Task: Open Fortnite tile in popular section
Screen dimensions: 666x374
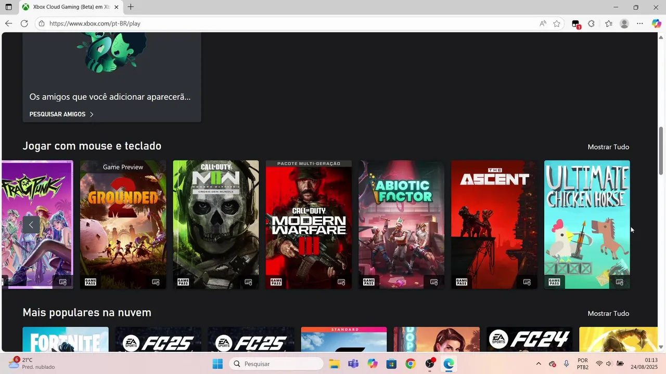Action: point(66,339)
